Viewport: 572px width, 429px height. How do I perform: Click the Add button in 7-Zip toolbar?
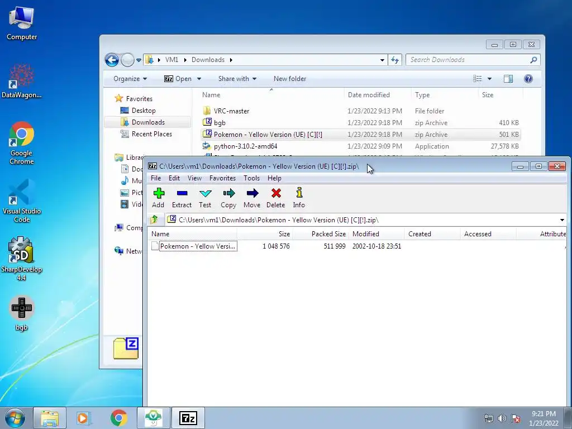(158, 198)
